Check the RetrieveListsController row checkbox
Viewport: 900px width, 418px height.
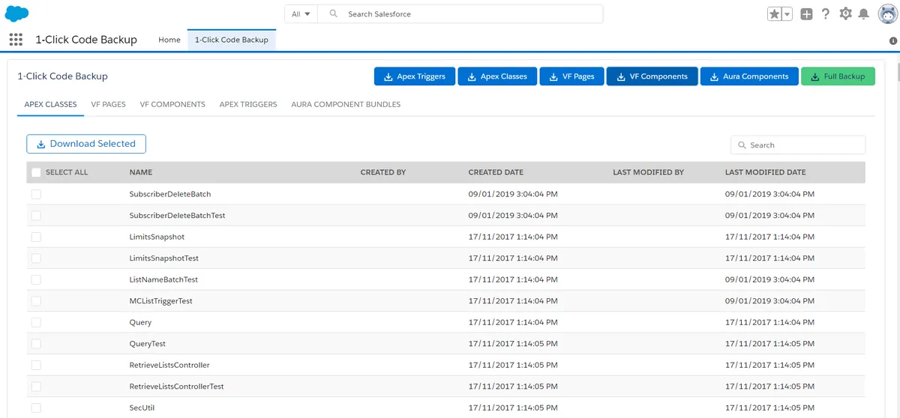point(36,366)
